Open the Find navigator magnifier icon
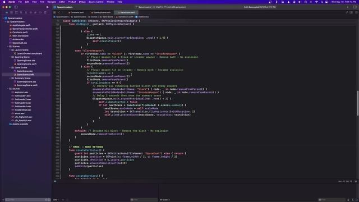Image resolution: width=359 pixels, height=202 pixels. coord(21,12)
